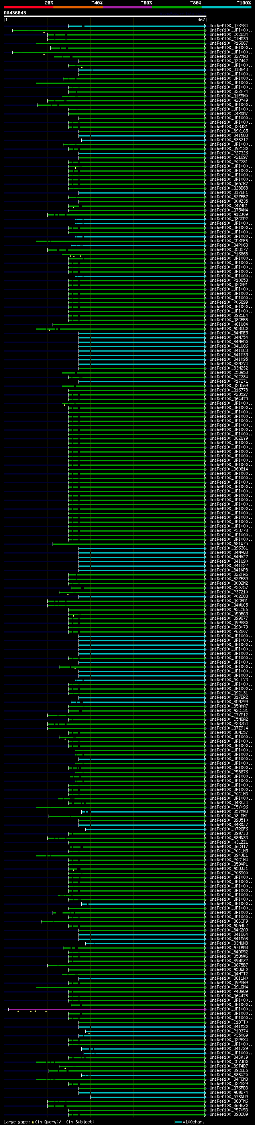Open hit UniRef100_Q8CBB6
Viewport: 255px width, 1125px height.
228,320
